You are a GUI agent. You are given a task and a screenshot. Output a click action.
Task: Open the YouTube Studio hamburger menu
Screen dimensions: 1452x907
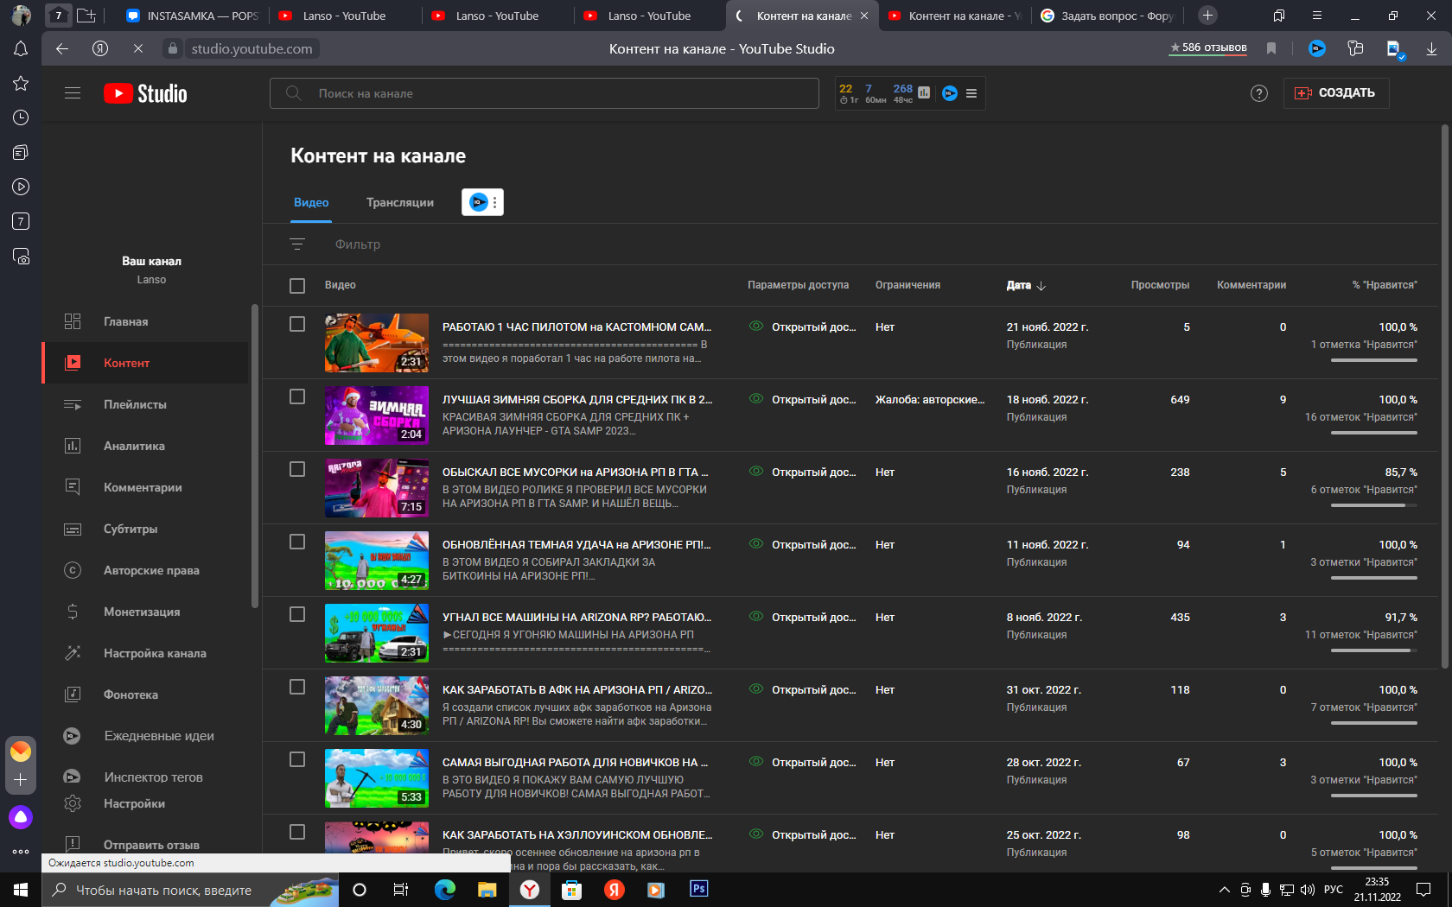(x=73, y=92)
